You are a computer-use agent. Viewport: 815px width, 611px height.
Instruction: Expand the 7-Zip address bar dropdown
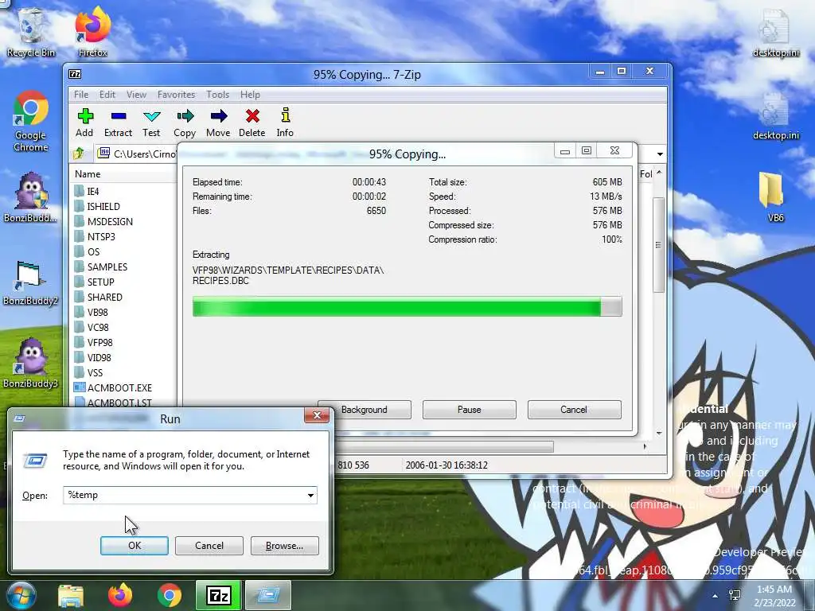pyautogui.click(x=660, y=154)
